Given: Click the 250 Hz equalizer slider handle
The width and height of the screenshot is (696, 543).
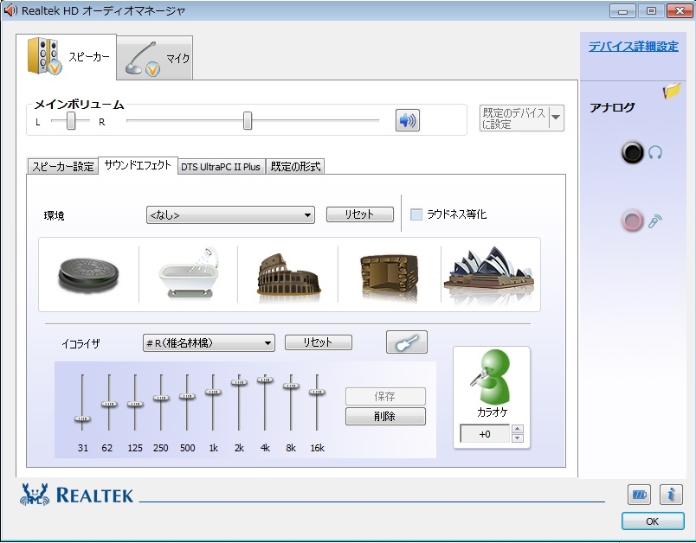Looking at the screenshot, I should pyautogui.click(x=161, y=398).
